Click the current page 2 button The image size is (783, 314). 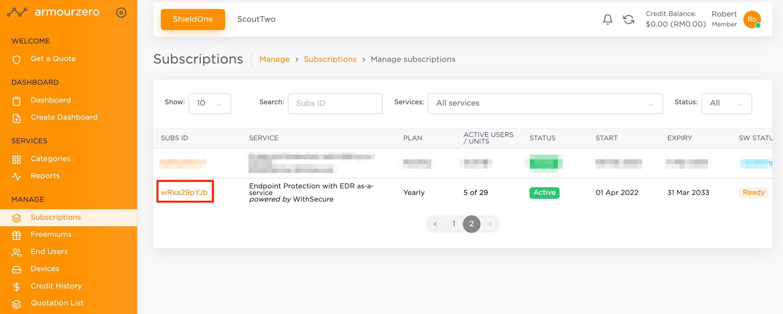point(471,224)
